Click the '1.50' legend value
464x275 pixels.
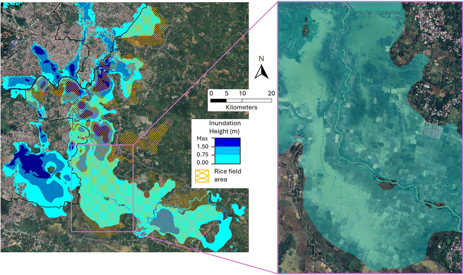point(203,147)
